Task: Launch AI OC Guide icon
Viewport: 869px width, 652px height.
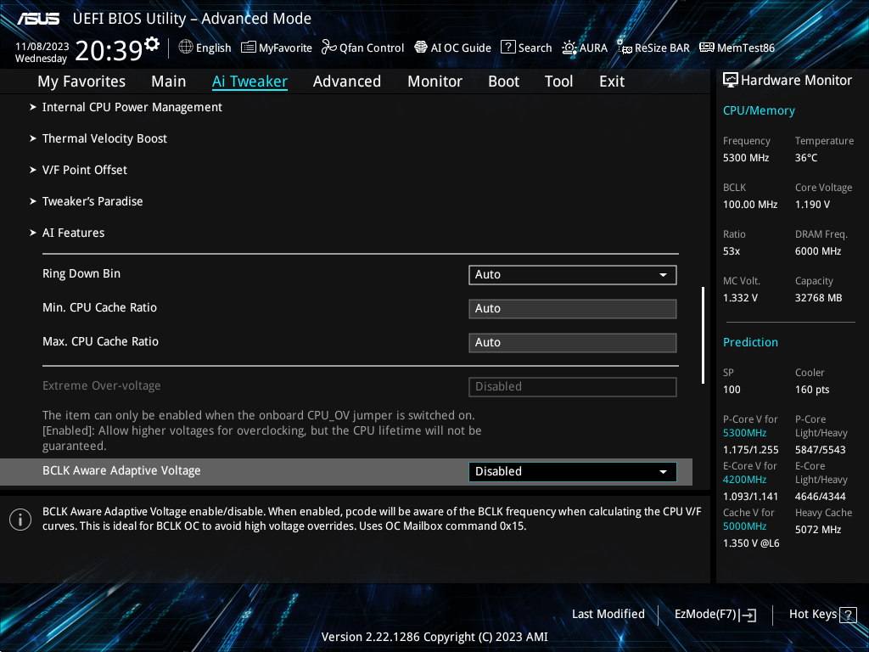Action: coord(421,48)
